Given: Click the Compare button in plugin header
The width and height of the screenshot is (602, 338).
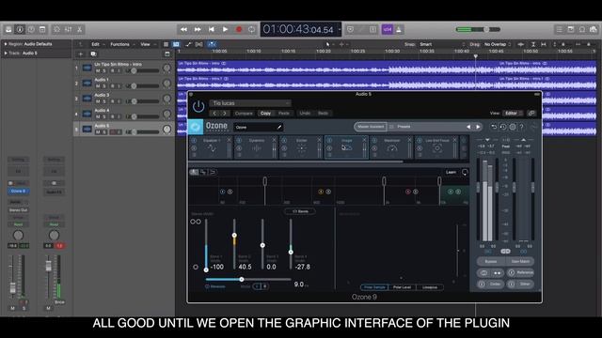Looking at the screenshot, I should point(244,114).
